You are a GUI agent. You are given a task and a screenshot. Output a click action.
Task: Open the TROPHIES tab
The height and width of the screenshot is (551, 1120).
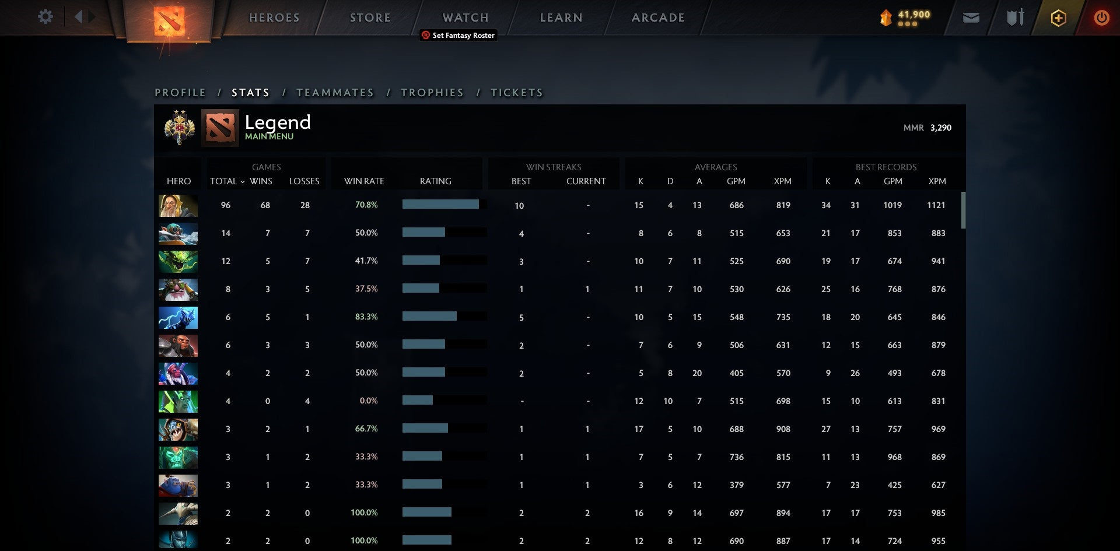click(432, 92)
